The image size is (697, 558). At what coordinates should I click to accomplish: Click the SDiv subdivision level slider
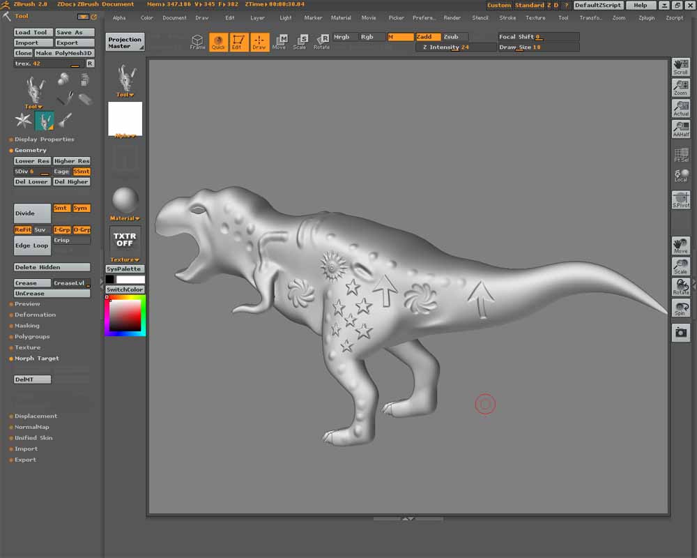pos(33,172)
